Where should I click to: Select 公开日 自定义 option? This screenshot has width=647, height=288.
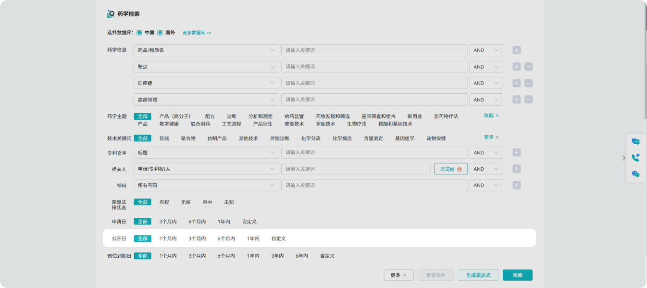(279, 238)
